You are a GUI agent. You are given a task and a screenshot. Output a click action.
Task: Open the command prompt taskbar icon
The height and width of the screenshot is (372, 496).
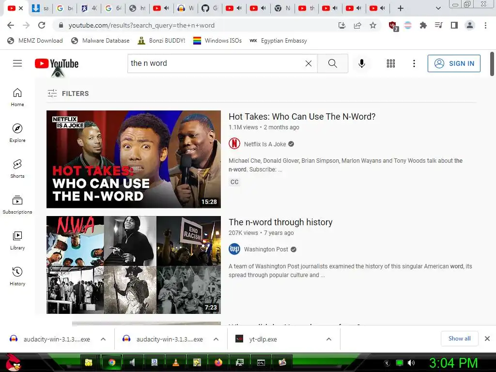(261, 362)
